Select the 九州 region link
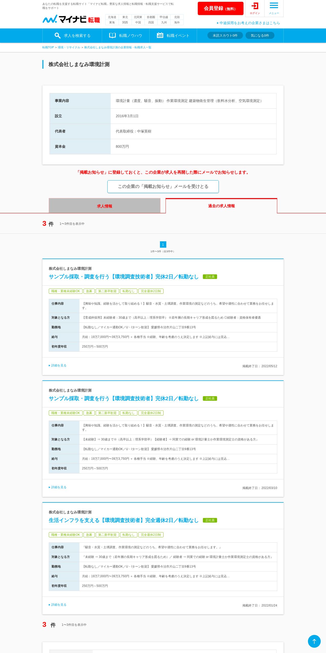 click(164, 22)
